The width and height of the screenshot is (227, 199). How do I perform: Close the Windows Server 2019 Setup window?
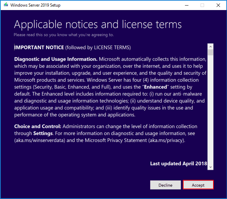pos(218,5)
